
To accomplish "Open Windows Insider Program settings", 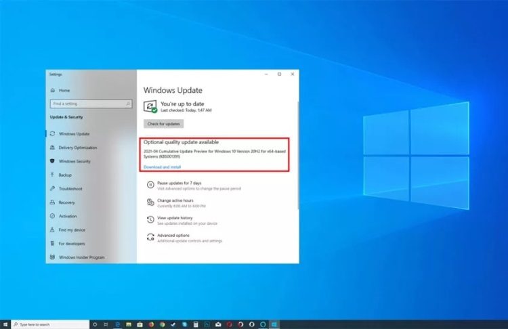I will 81,257.
